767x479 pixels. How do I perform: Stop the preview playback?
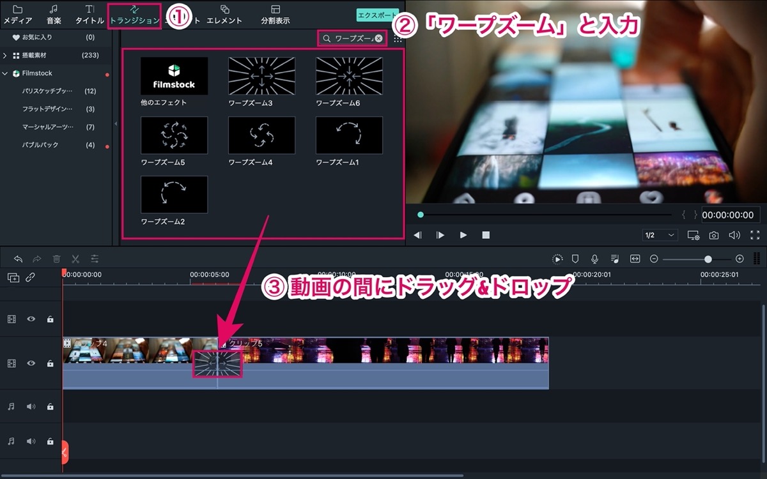pyautogui.click(x=486, y=235)
